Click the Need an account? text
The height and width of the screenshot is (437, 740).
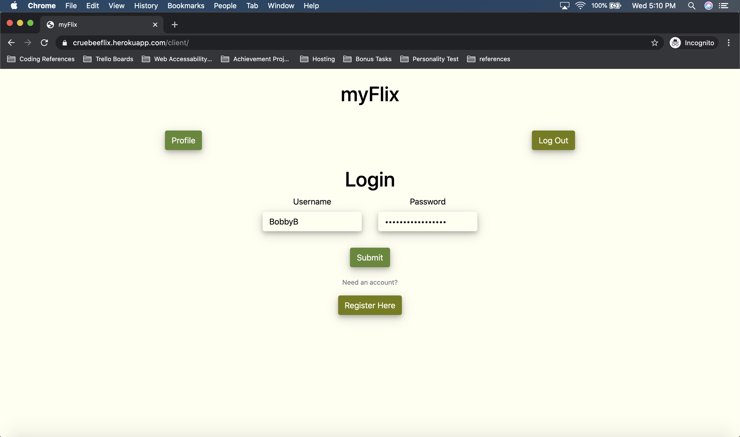click(370, 282)
